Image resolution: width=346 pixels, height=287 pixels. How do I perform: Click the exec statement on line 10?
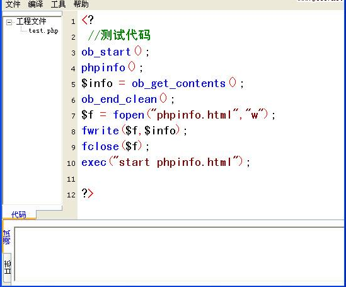pyautogui.click(x=166, y=162)
